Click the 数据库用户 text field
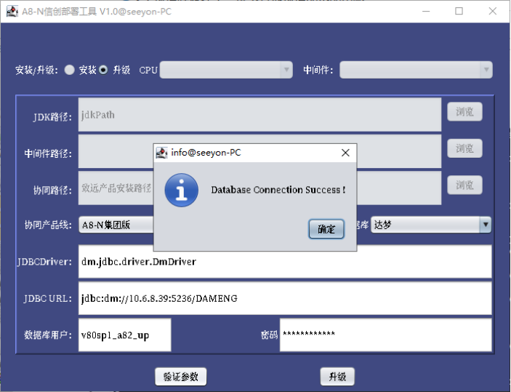 point(124,335)
